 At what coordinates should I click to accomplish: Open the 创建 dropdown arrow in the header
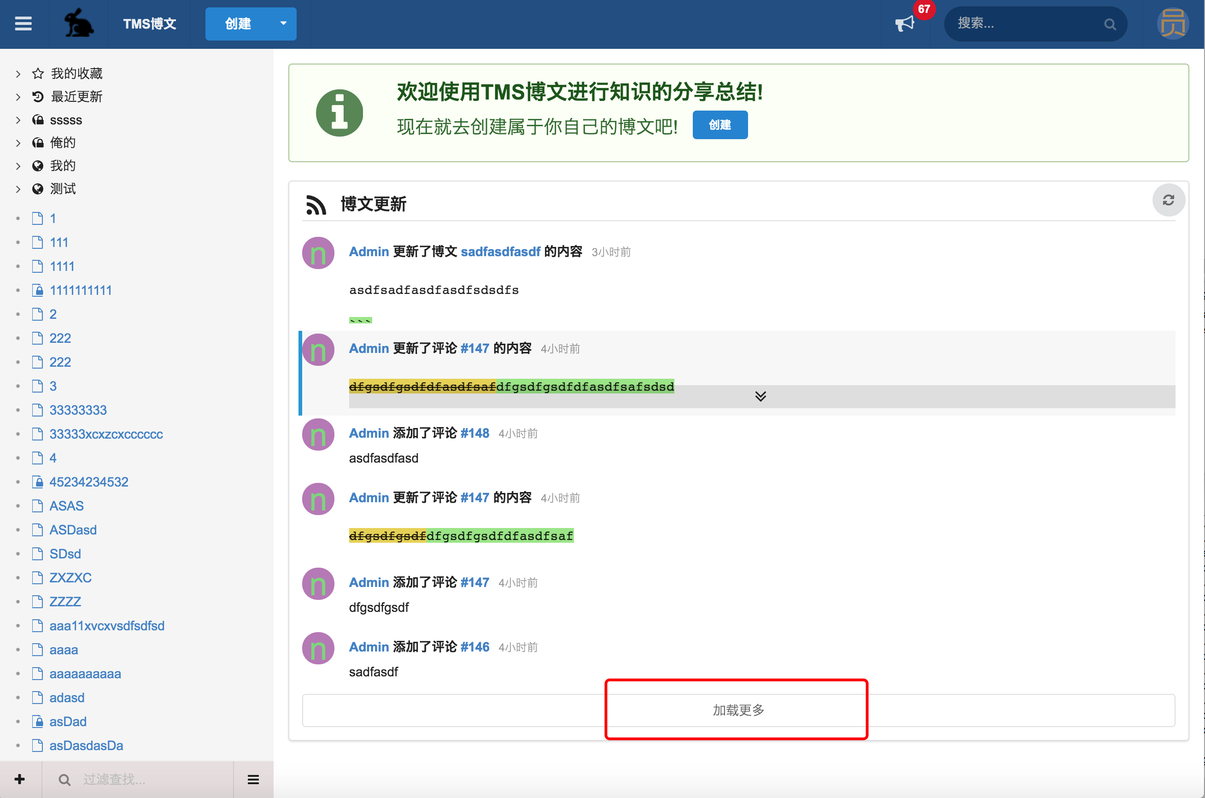tap(283, 23)
